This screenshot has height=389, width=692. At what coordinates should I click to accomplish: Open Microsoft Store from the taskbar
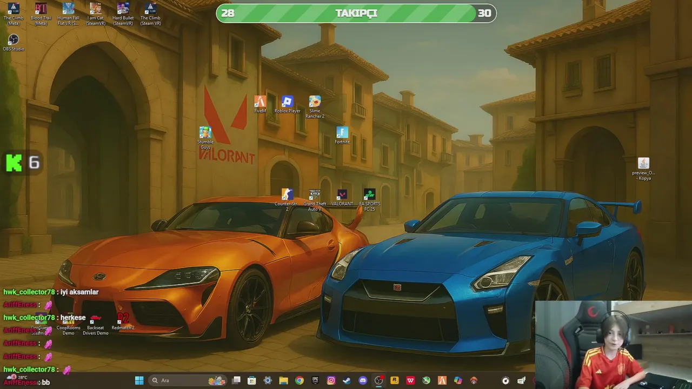[252, 380]
